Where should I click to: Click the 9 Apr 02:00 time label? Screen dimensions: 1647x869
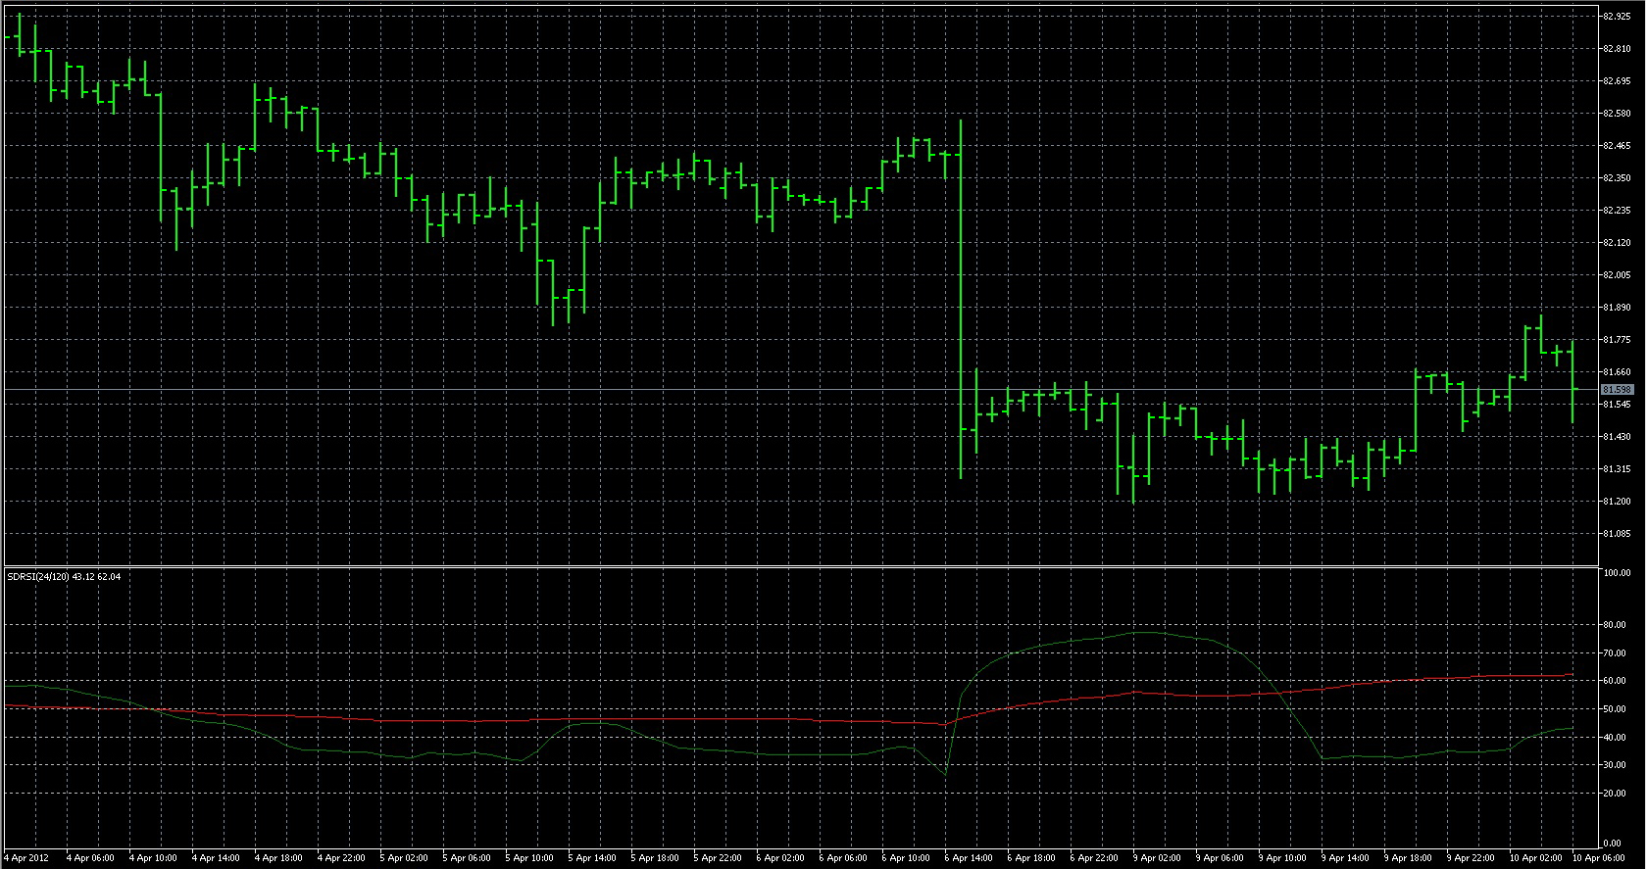[1157, 858]
